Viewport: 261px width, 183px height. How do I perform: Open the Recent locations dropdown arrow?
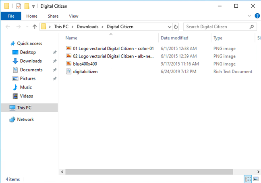(x=27, y=27)
